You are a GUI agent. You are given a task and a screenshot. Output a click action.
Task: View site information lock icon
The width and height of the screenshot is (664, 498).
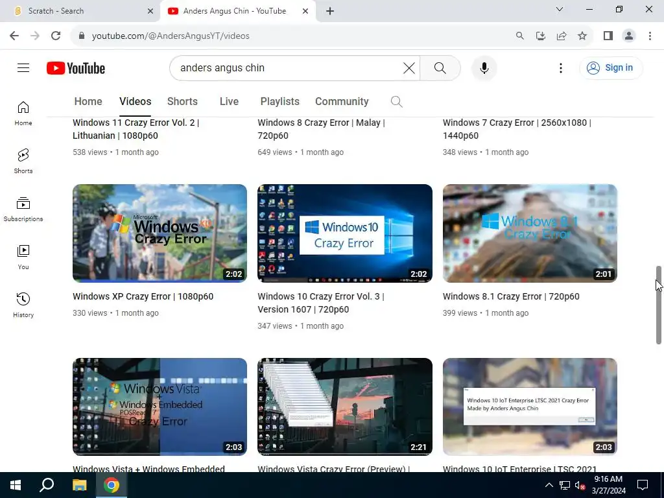[82, 36]
